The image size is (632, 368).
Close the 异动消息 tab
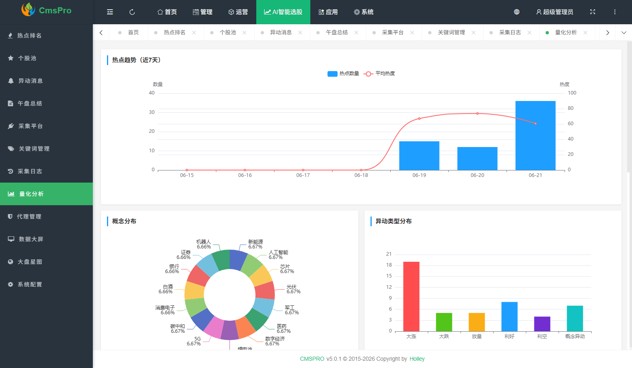click(x=300, y=33)
